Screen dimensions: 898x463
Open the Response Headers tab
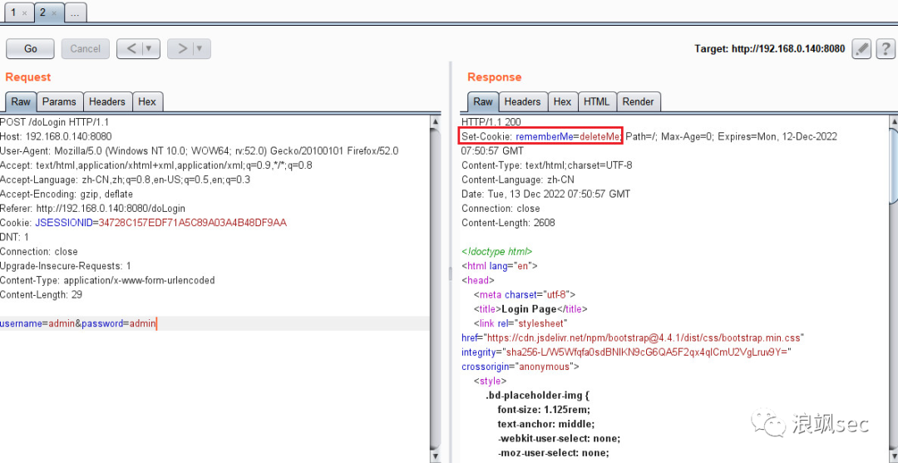[522, 101]
